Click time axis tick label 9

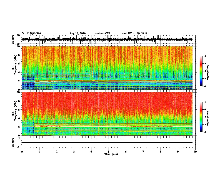pos(178,152)
